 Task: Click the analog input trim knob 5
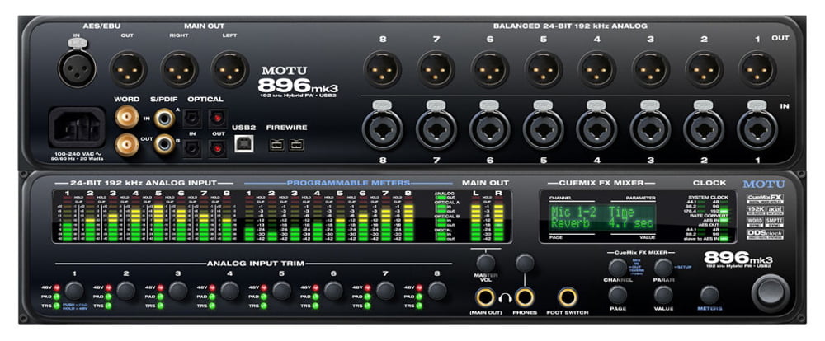pyautogui.click(x=281, y=291)
